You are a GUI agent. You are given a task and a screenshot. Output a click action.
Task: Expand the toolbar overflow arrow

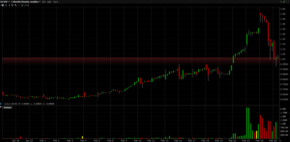(28, 5)
